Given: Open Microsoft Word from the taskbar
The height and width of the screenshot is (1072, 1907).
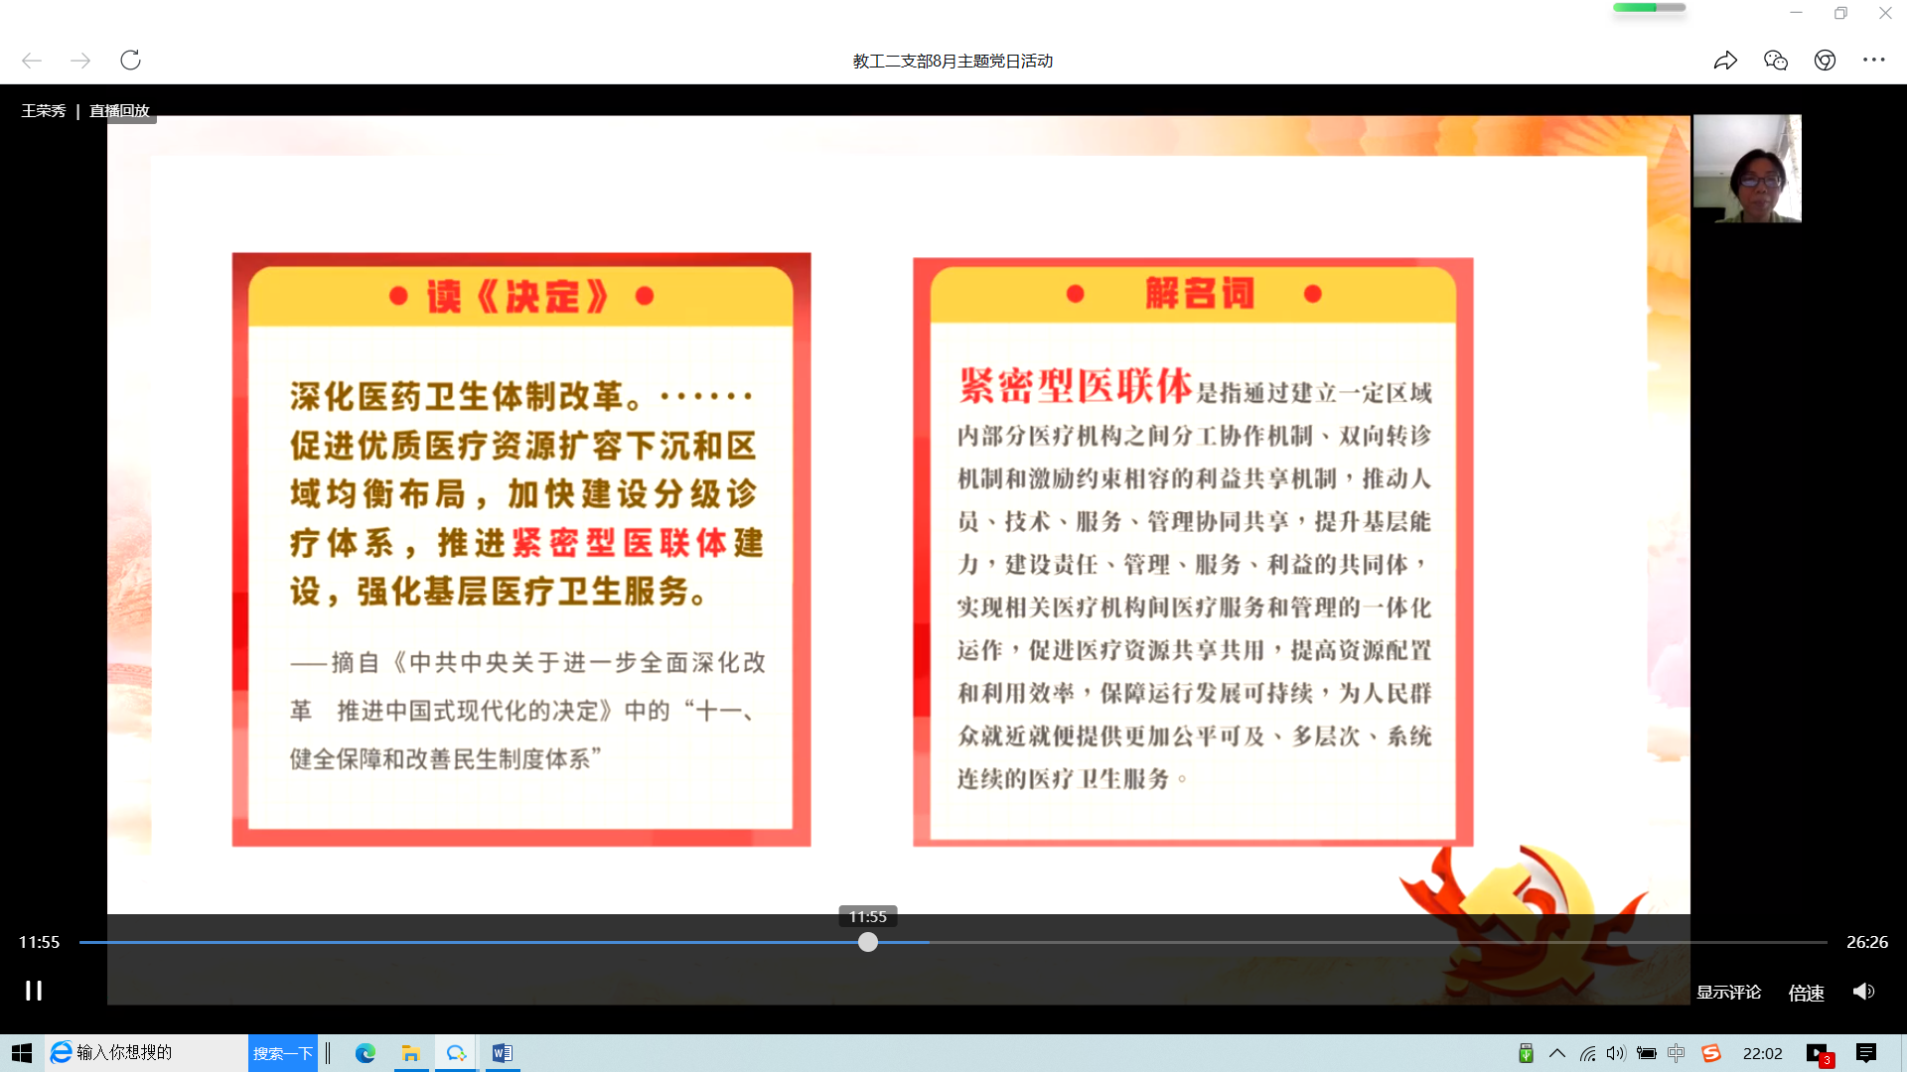Looking at the screenshot, I should [503, 1053].
